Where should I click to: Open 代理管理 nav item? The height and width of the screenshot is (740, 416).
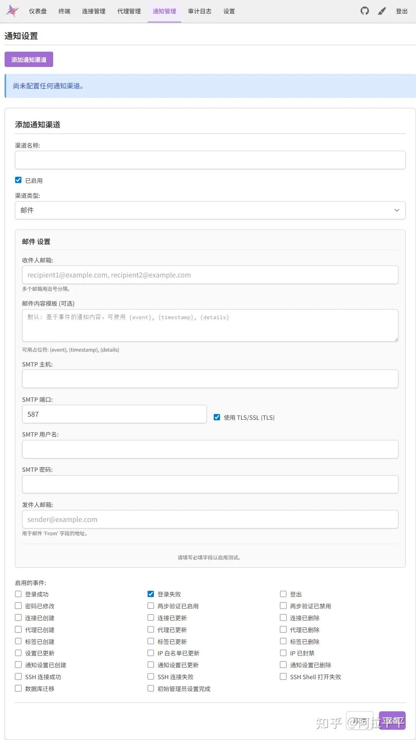129,11
